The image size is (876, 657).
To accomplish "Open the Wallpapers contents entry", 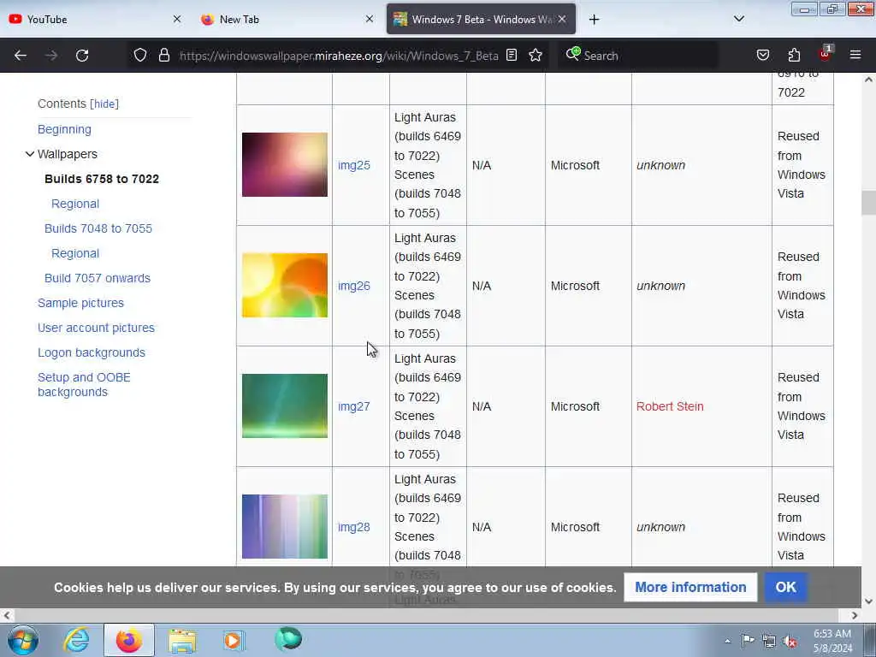I will (x=68, y=154).
